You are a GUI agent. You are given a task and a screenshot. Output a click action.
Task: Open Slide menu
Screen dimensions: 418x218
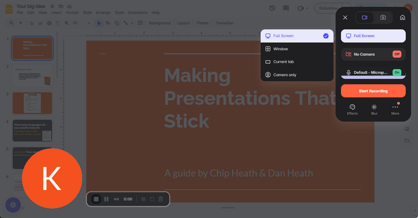click(x=87, y=13)
